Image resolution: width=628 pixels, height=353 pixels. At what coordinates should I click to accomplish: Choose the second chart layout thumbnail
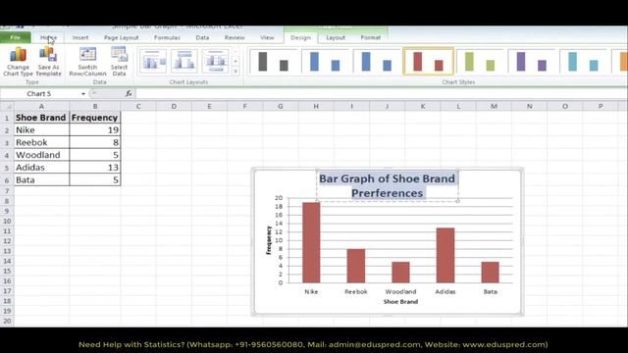coord(183,61)
